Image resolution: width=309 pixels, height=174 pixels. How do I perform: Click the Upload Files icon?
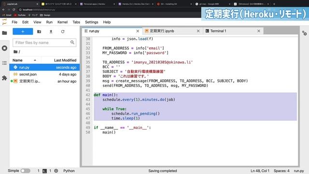51,31
